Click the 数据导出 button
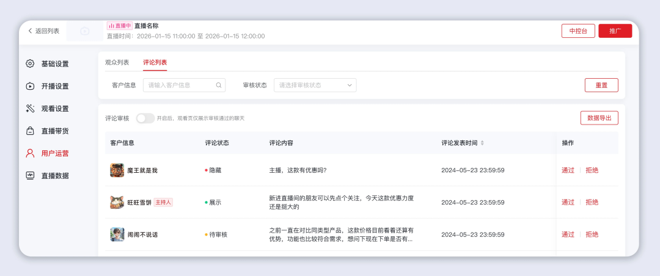 599,118
